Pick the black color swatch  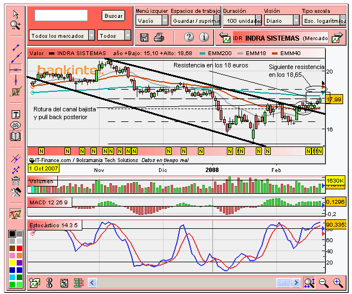click(12, 234)
